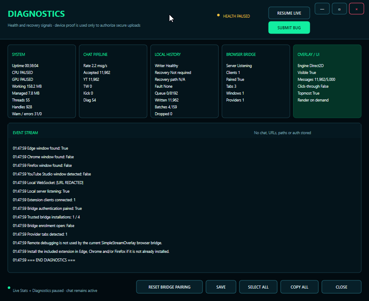369x301 pixels.
Task: Select 'Bridge authentication paired: True' line
Action: point(47,208)
